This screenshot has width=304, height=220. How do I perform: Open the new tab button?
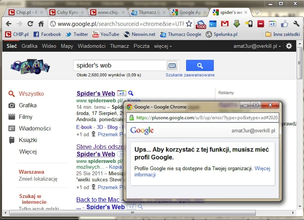257,13
